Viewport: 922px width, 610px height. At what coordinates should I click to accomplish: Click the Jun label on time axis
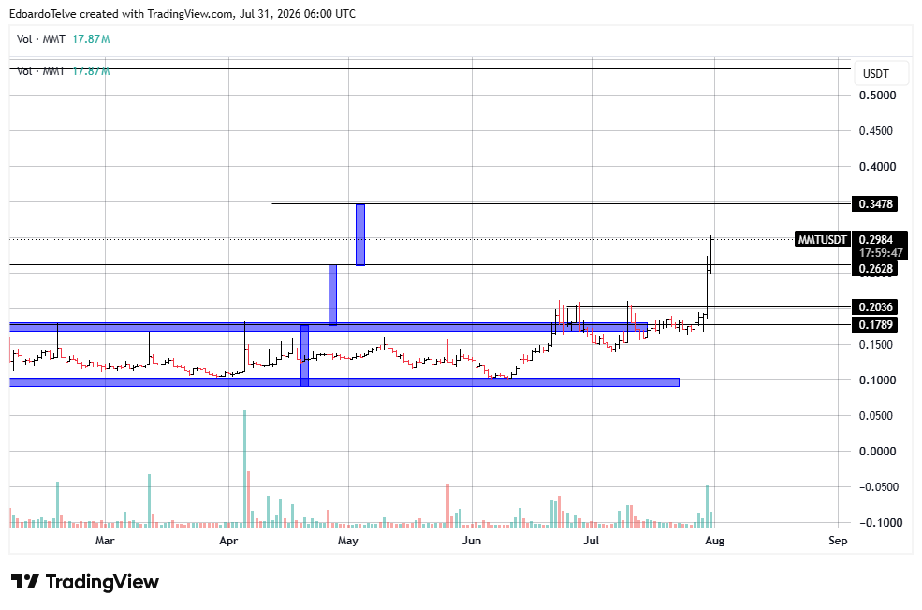pos(471,541)
